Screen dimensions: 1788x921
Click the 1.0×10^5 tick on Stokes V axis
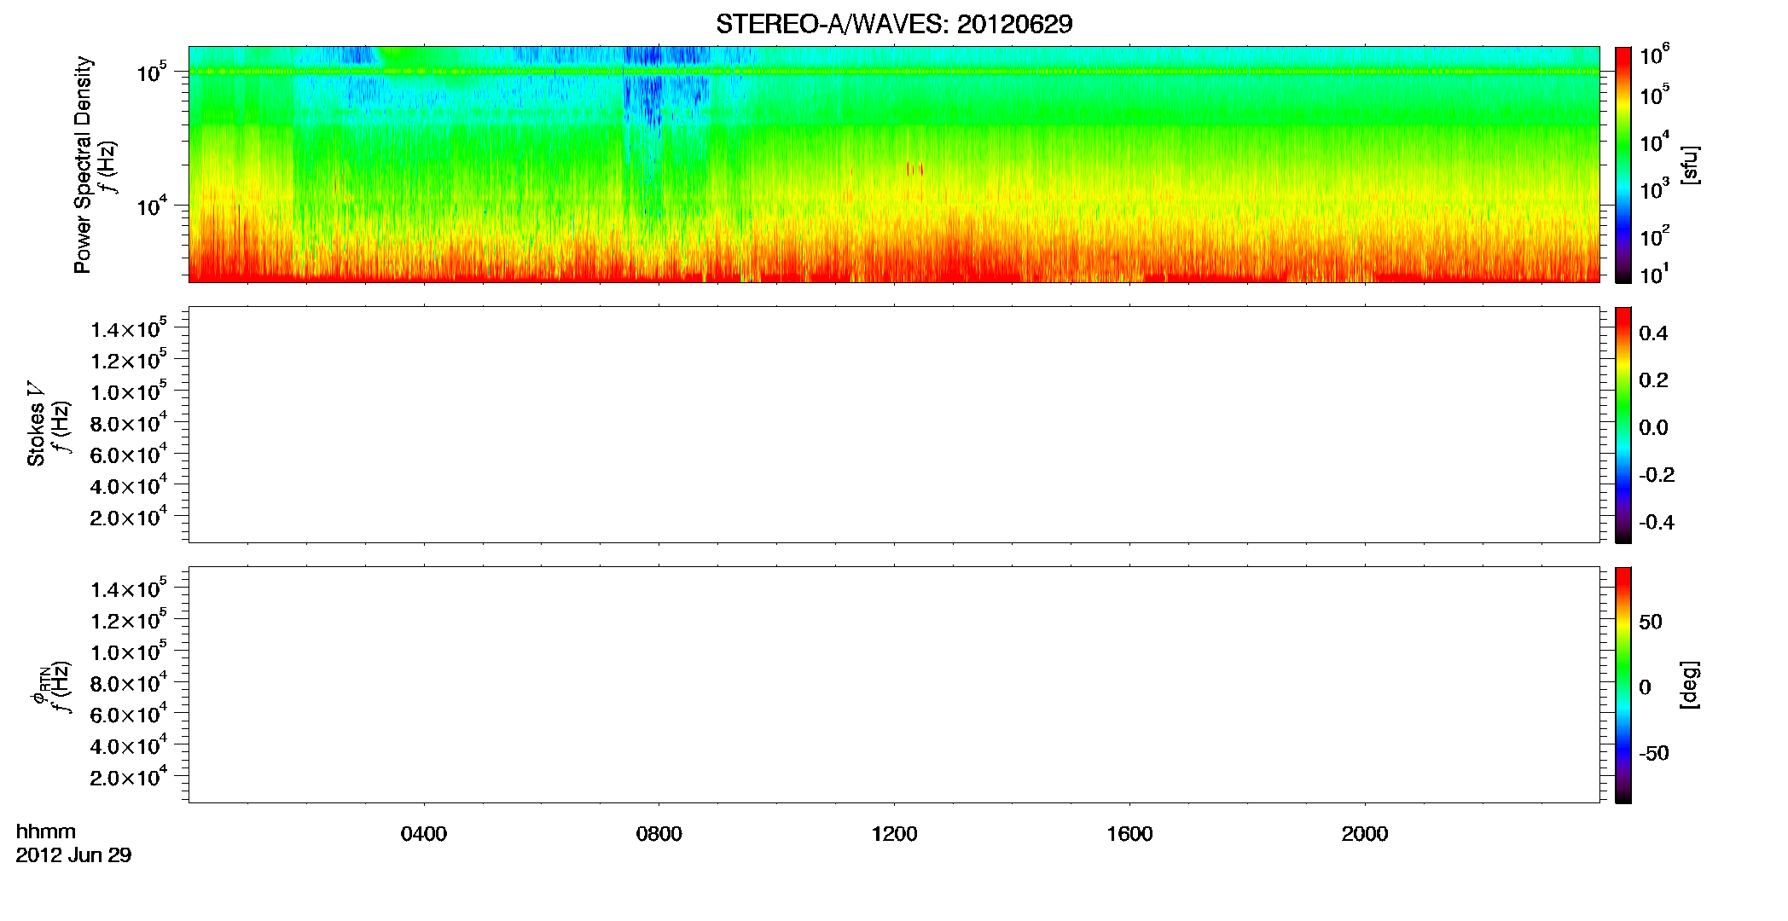(x=128, y=391)
